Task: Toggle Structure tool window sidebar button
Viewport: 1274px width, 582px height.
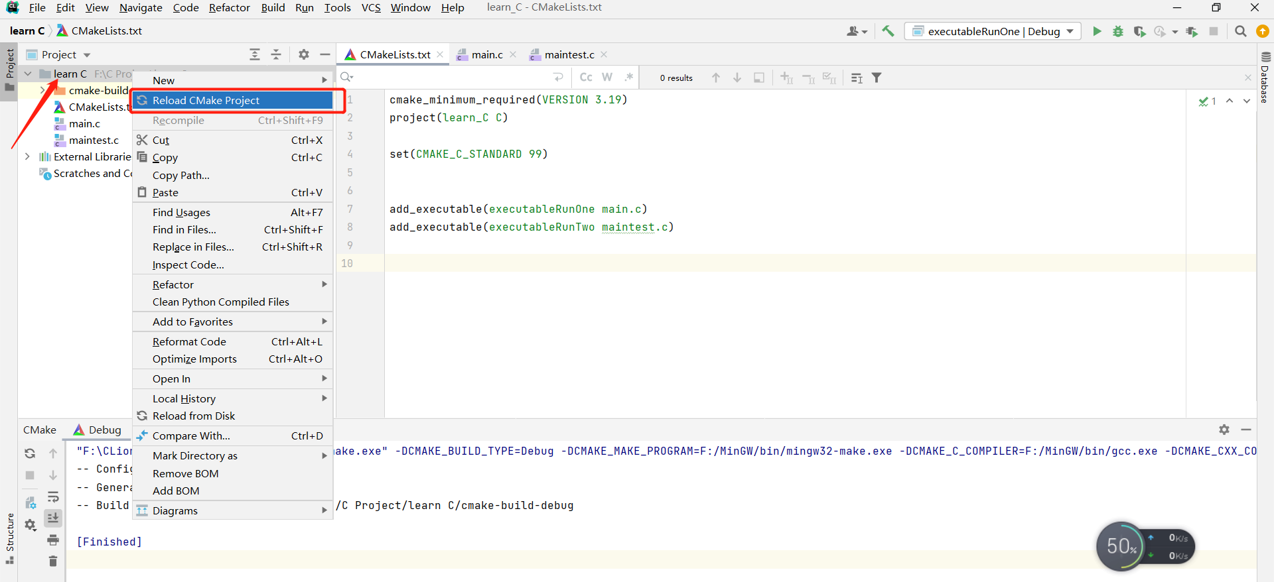Action: pos(9,538)
